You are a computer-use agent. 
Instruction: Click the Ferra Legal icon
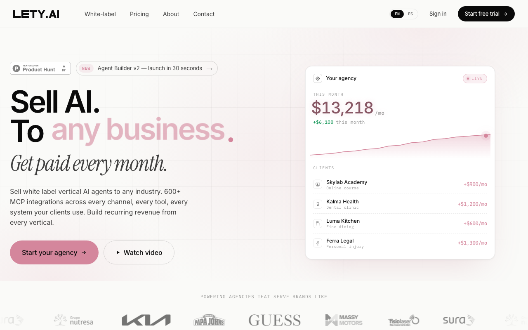318,243
